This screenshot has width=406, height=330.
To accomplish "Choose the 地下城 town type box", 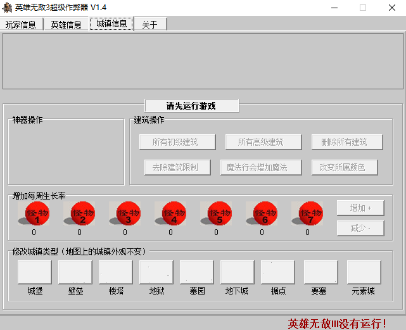I will coord(238,272).
